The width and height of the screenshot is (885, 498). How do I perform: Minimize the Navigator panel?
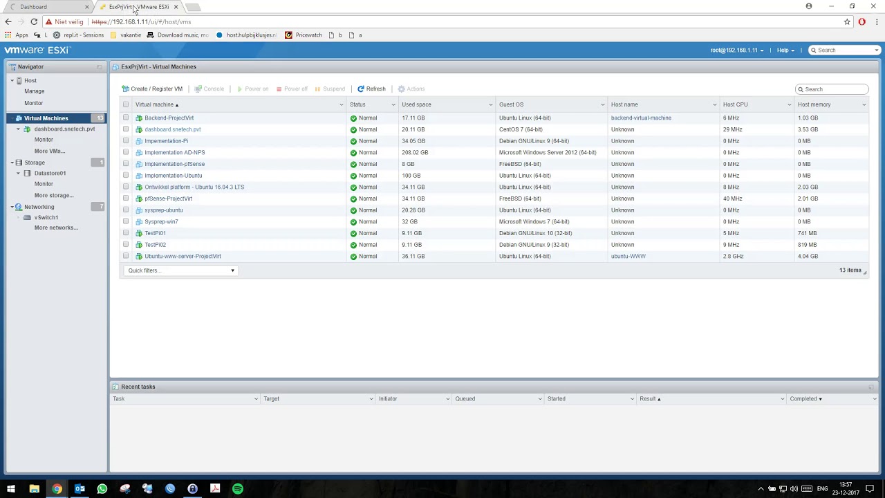(x=100, y=67)
